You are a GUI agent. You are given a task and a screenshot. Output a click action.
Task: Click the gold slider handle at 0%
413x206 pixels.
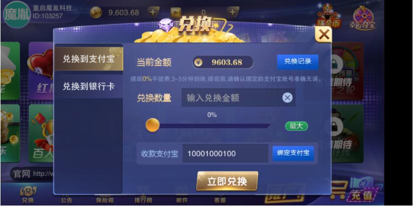click(x=153, y=125)
